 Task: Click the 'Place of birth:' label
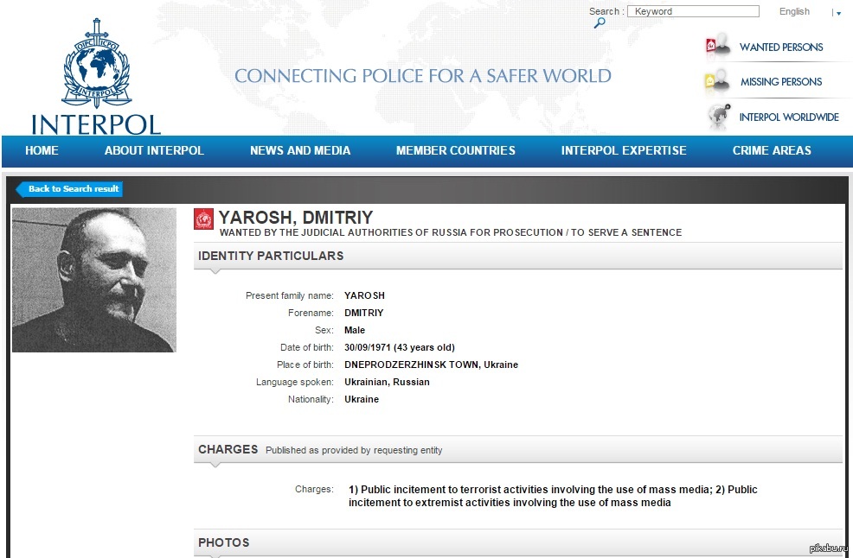(x=305, y=365)
